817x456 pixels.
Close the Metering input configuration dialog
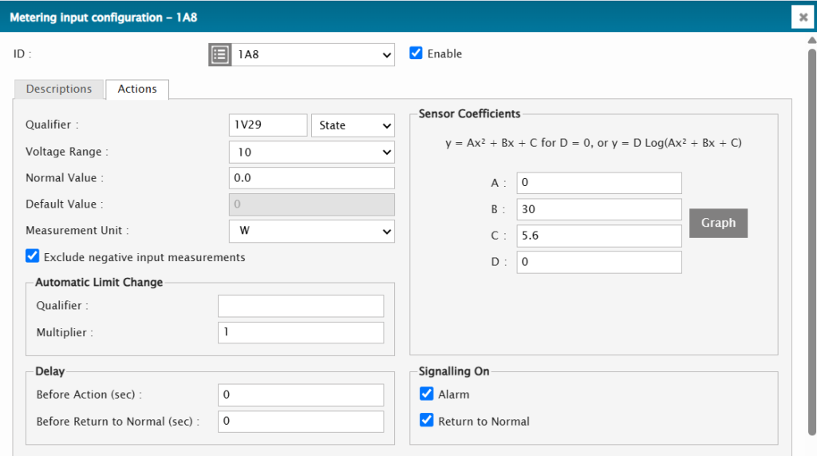(x=803, y=17)
